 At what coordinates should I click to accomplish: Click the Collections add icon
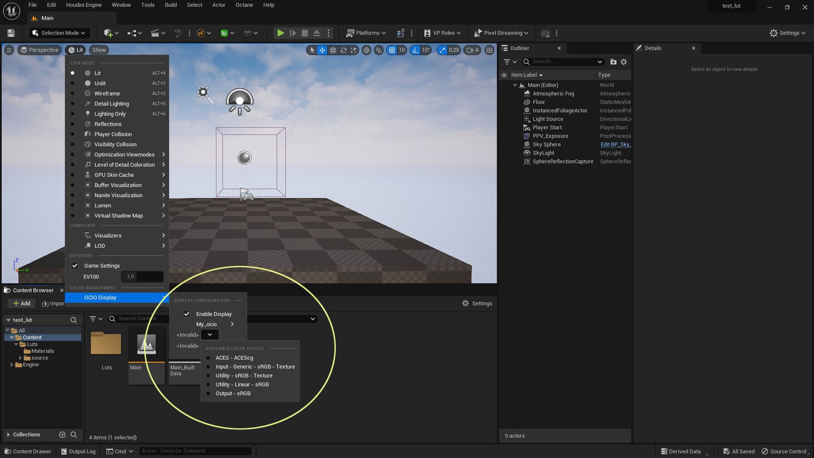point(62,435)
